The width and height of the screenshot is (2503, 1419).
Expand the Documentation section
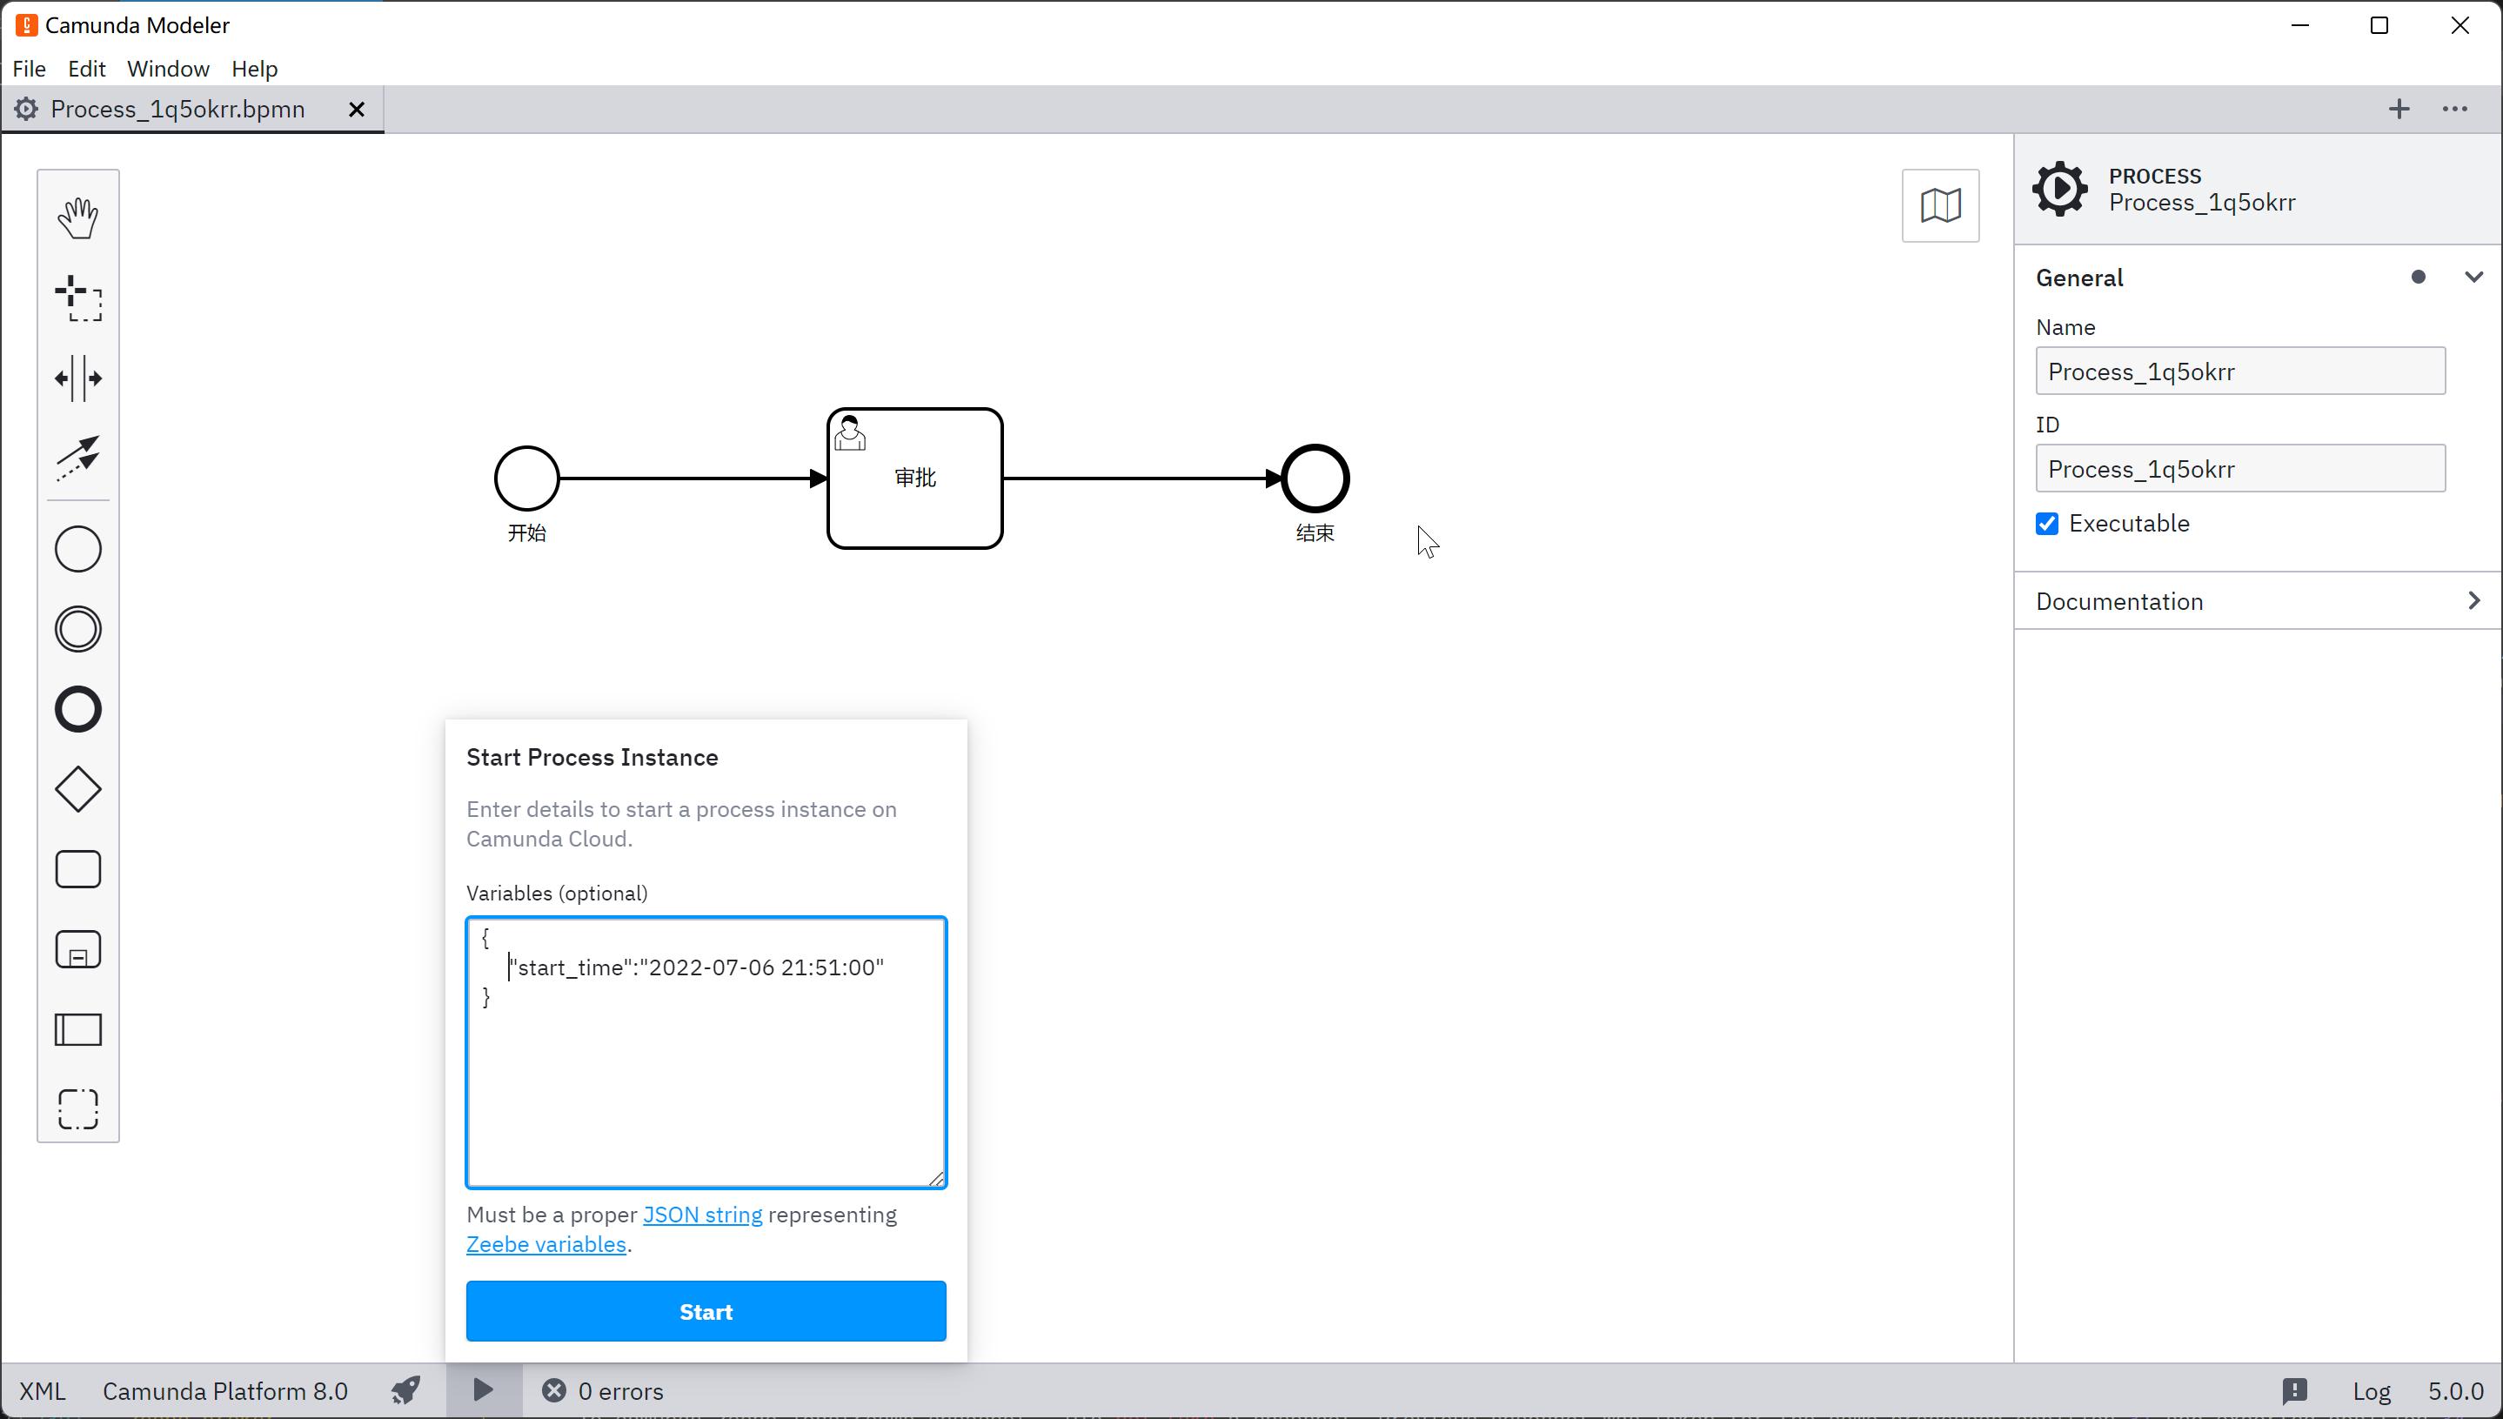coord(2473,601)
